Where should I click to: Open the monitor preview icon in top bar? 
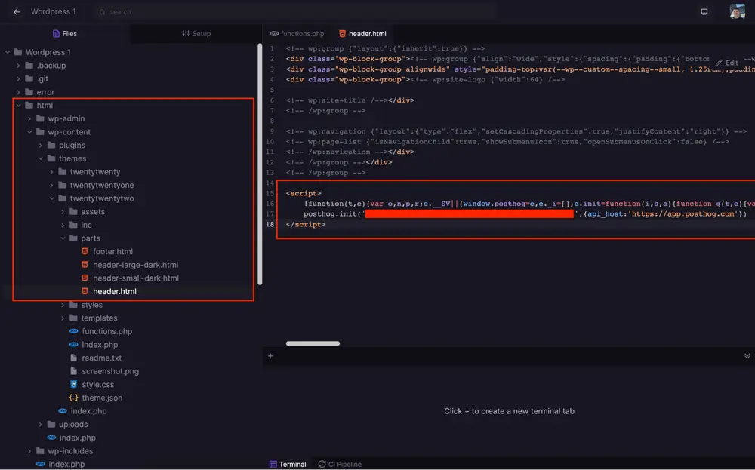[704, 11]
